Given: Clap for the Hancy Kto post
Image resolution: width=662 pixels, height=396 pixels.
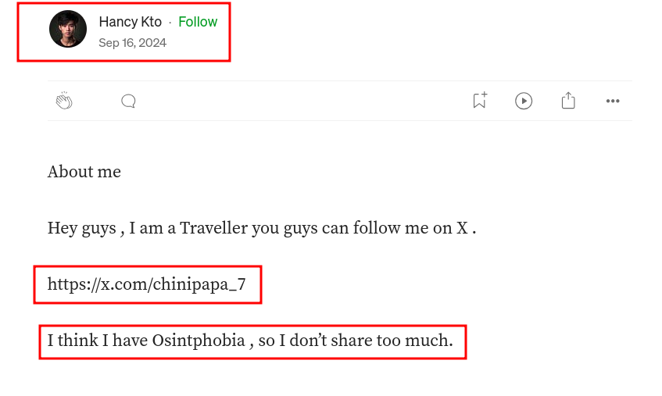Looking at the screenshot, I should click(x=64, y=101).
